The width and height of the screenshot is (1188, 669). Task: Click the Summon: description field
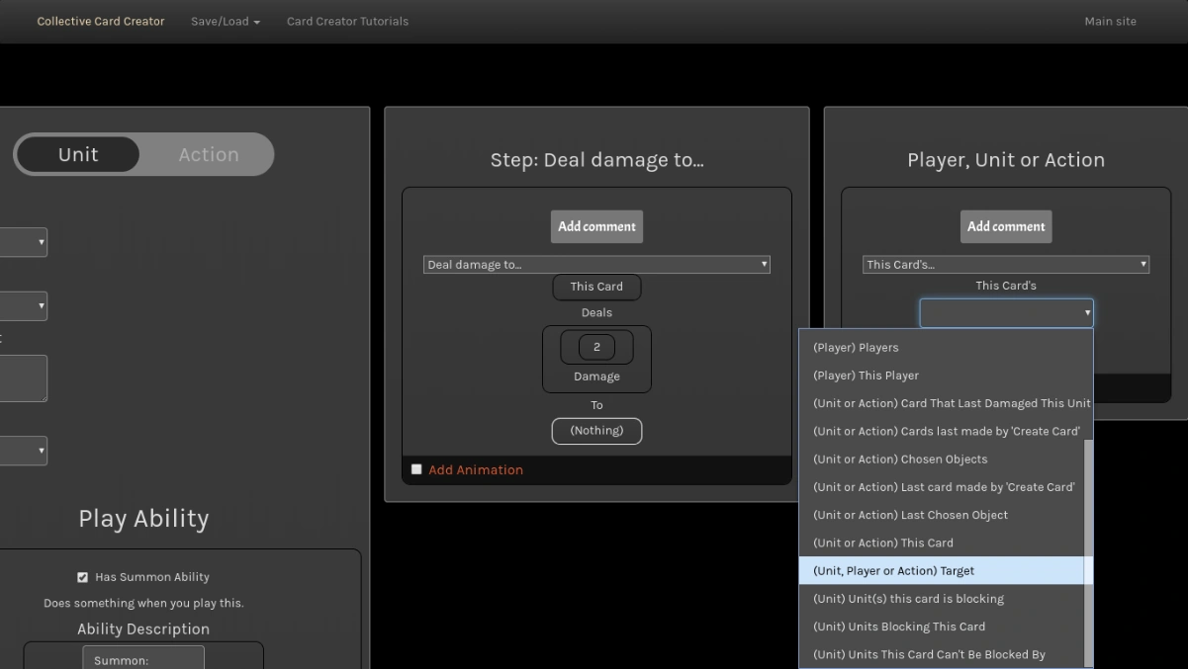(143, 660)
